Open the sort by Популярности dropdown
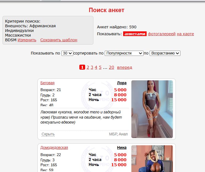The width and height of the screenshot is (205, 172). [x=124, y=53]
